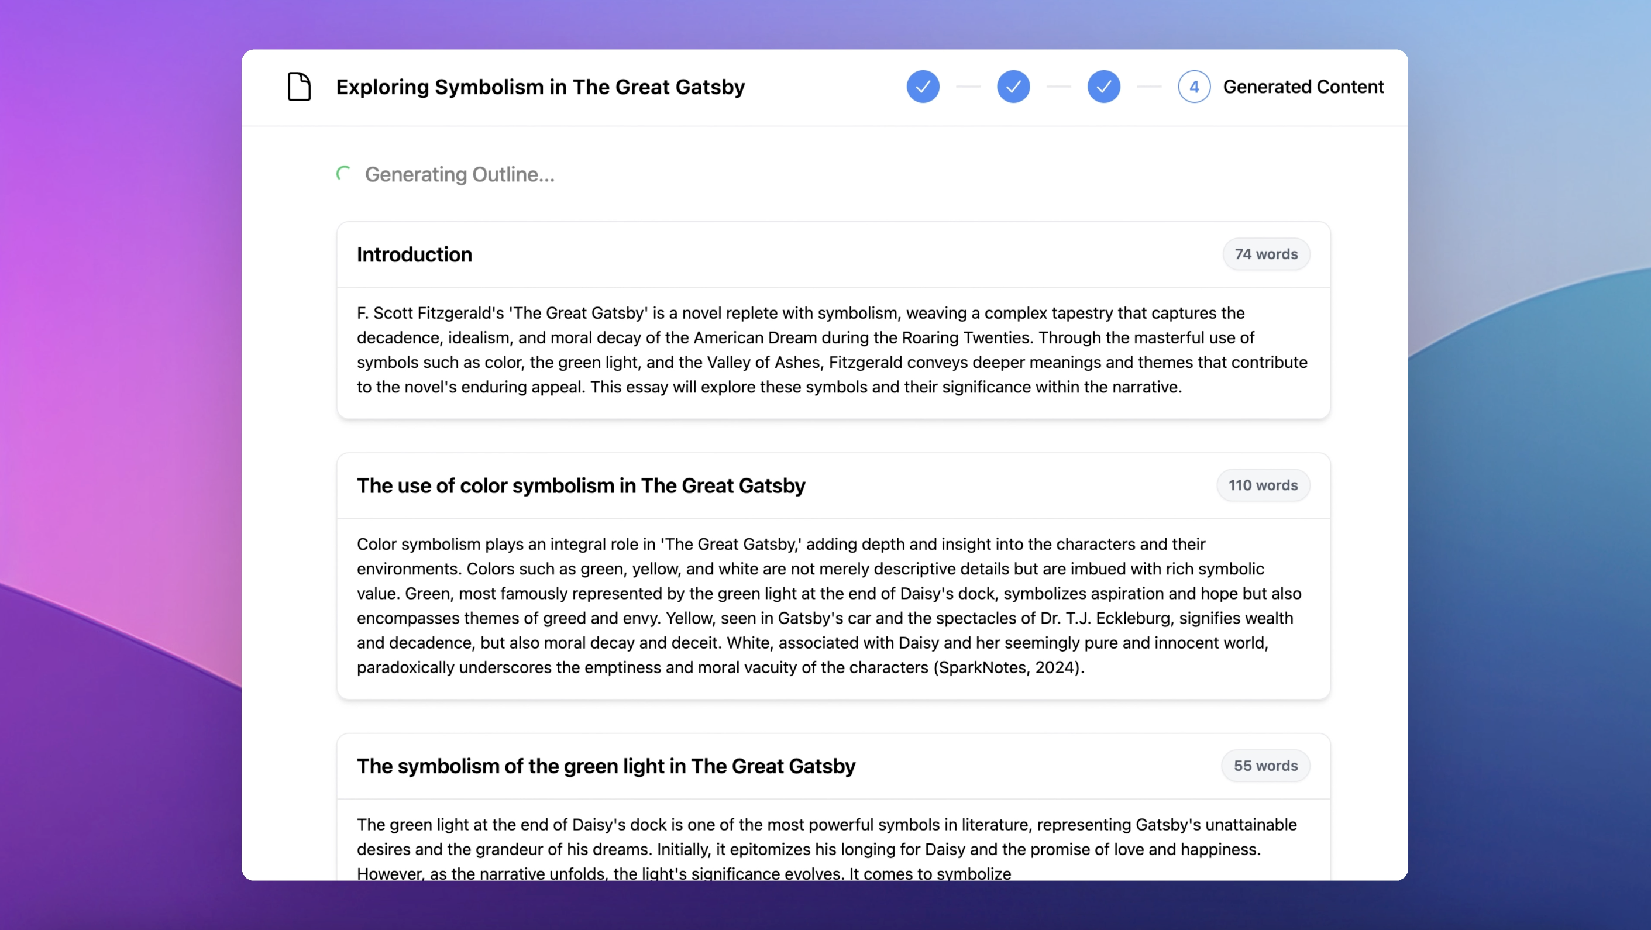Click the third completed step checkmark
Image resolution: width=1651 pixels, height=930 pixels.
[1103, 87]
